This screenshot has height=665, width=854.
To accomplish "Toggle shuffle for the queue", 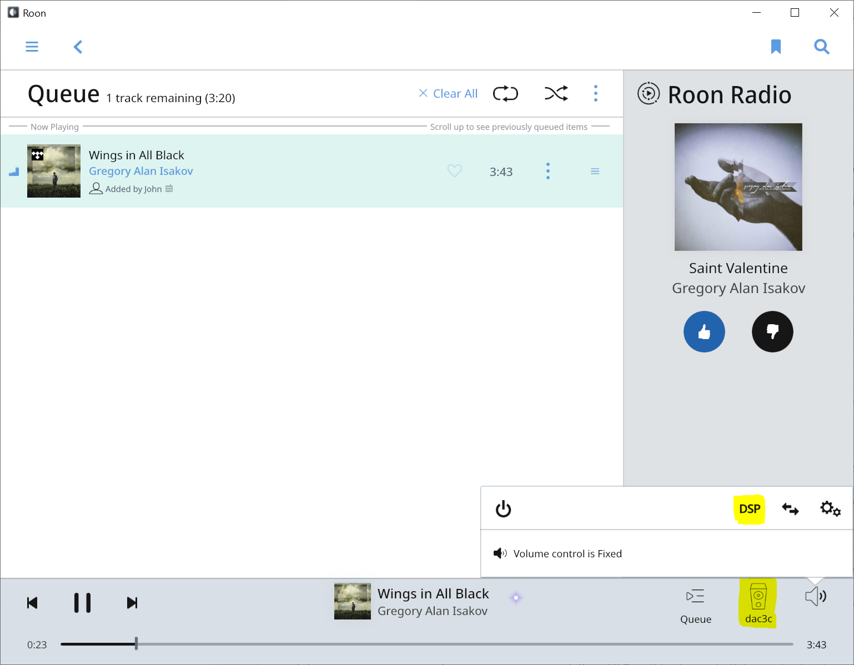I will (x=556, y=93).
